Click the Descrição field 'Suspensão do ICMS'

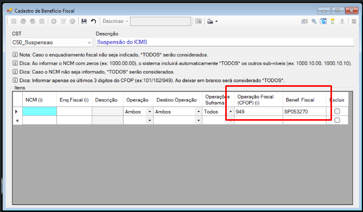[x=225, y=42]
